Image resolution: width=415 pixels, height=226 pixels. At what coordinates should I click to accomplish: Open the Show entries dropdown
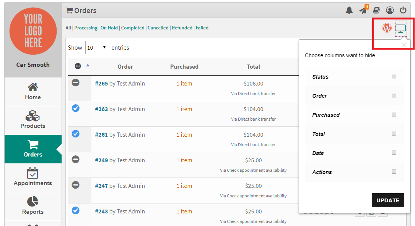(x=97, y=47)
